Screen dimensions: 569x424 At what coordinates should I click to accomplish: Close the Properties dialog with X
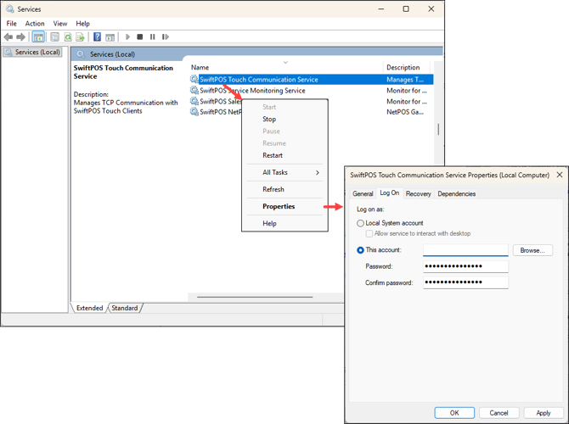(560, 175)
